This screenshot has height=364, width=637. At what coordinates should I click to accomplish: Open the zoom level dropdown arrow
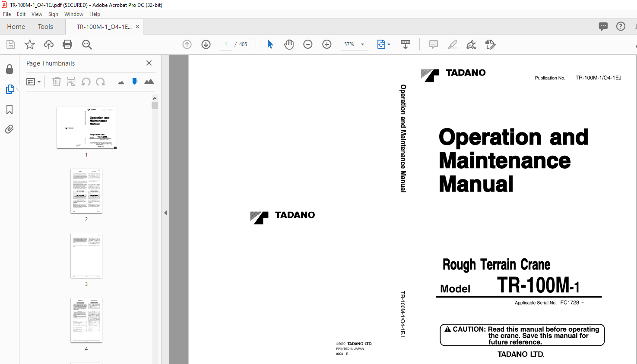click(362, 44)
